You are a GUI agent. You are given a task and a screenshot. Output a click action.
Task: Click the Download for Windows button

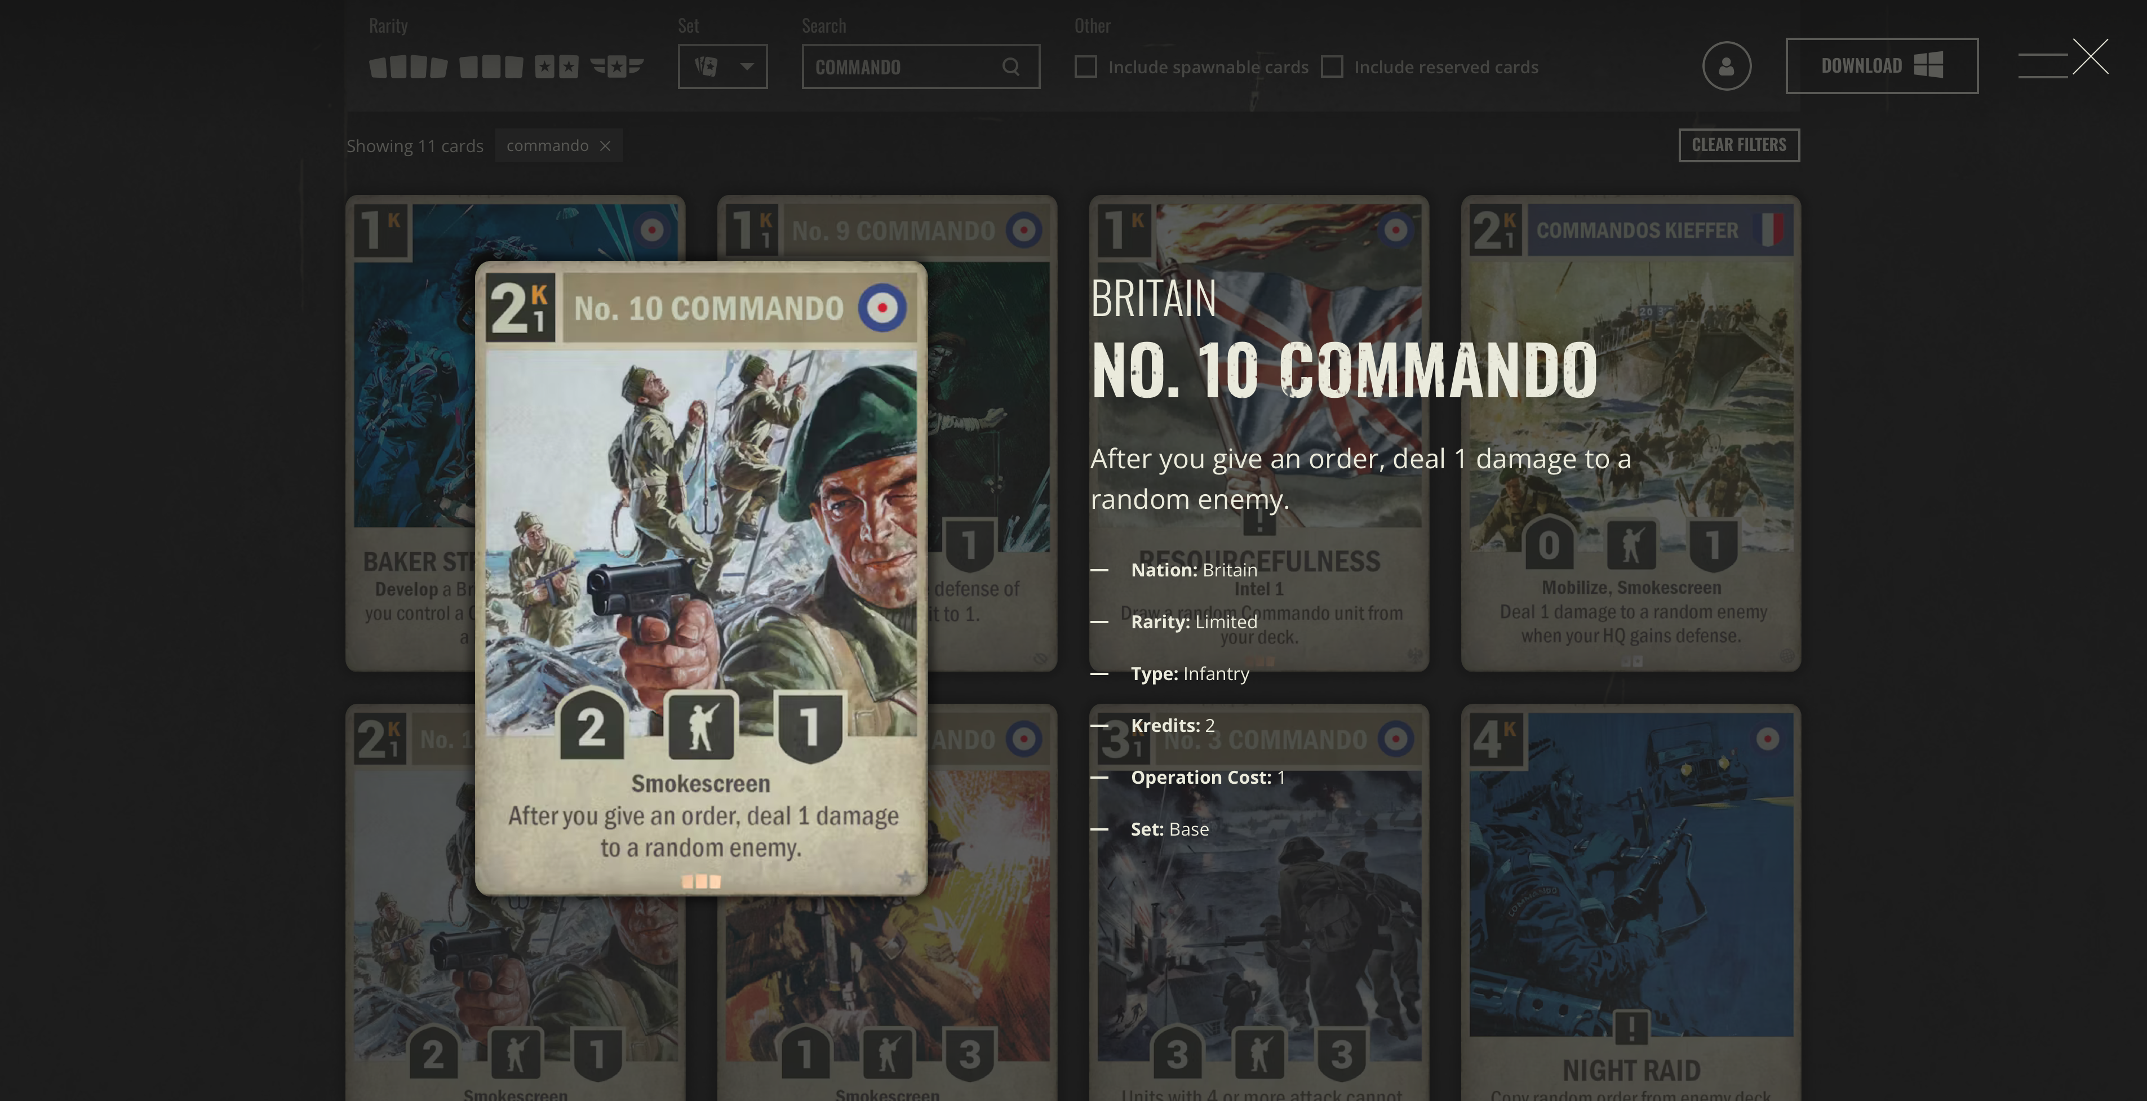(1882, 66)
